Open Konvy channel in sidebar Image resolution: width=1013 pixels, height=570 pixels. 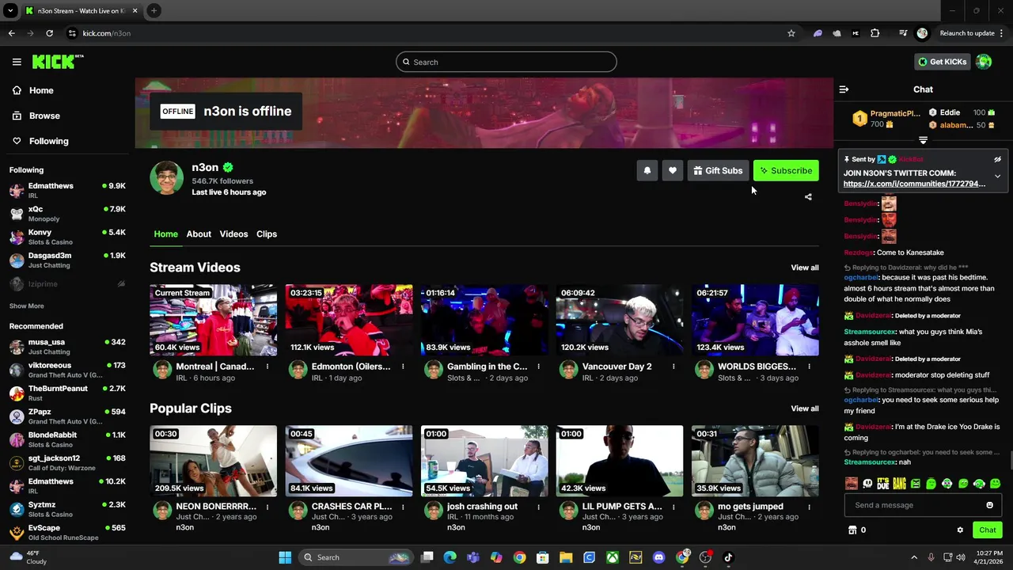[67, 237]
